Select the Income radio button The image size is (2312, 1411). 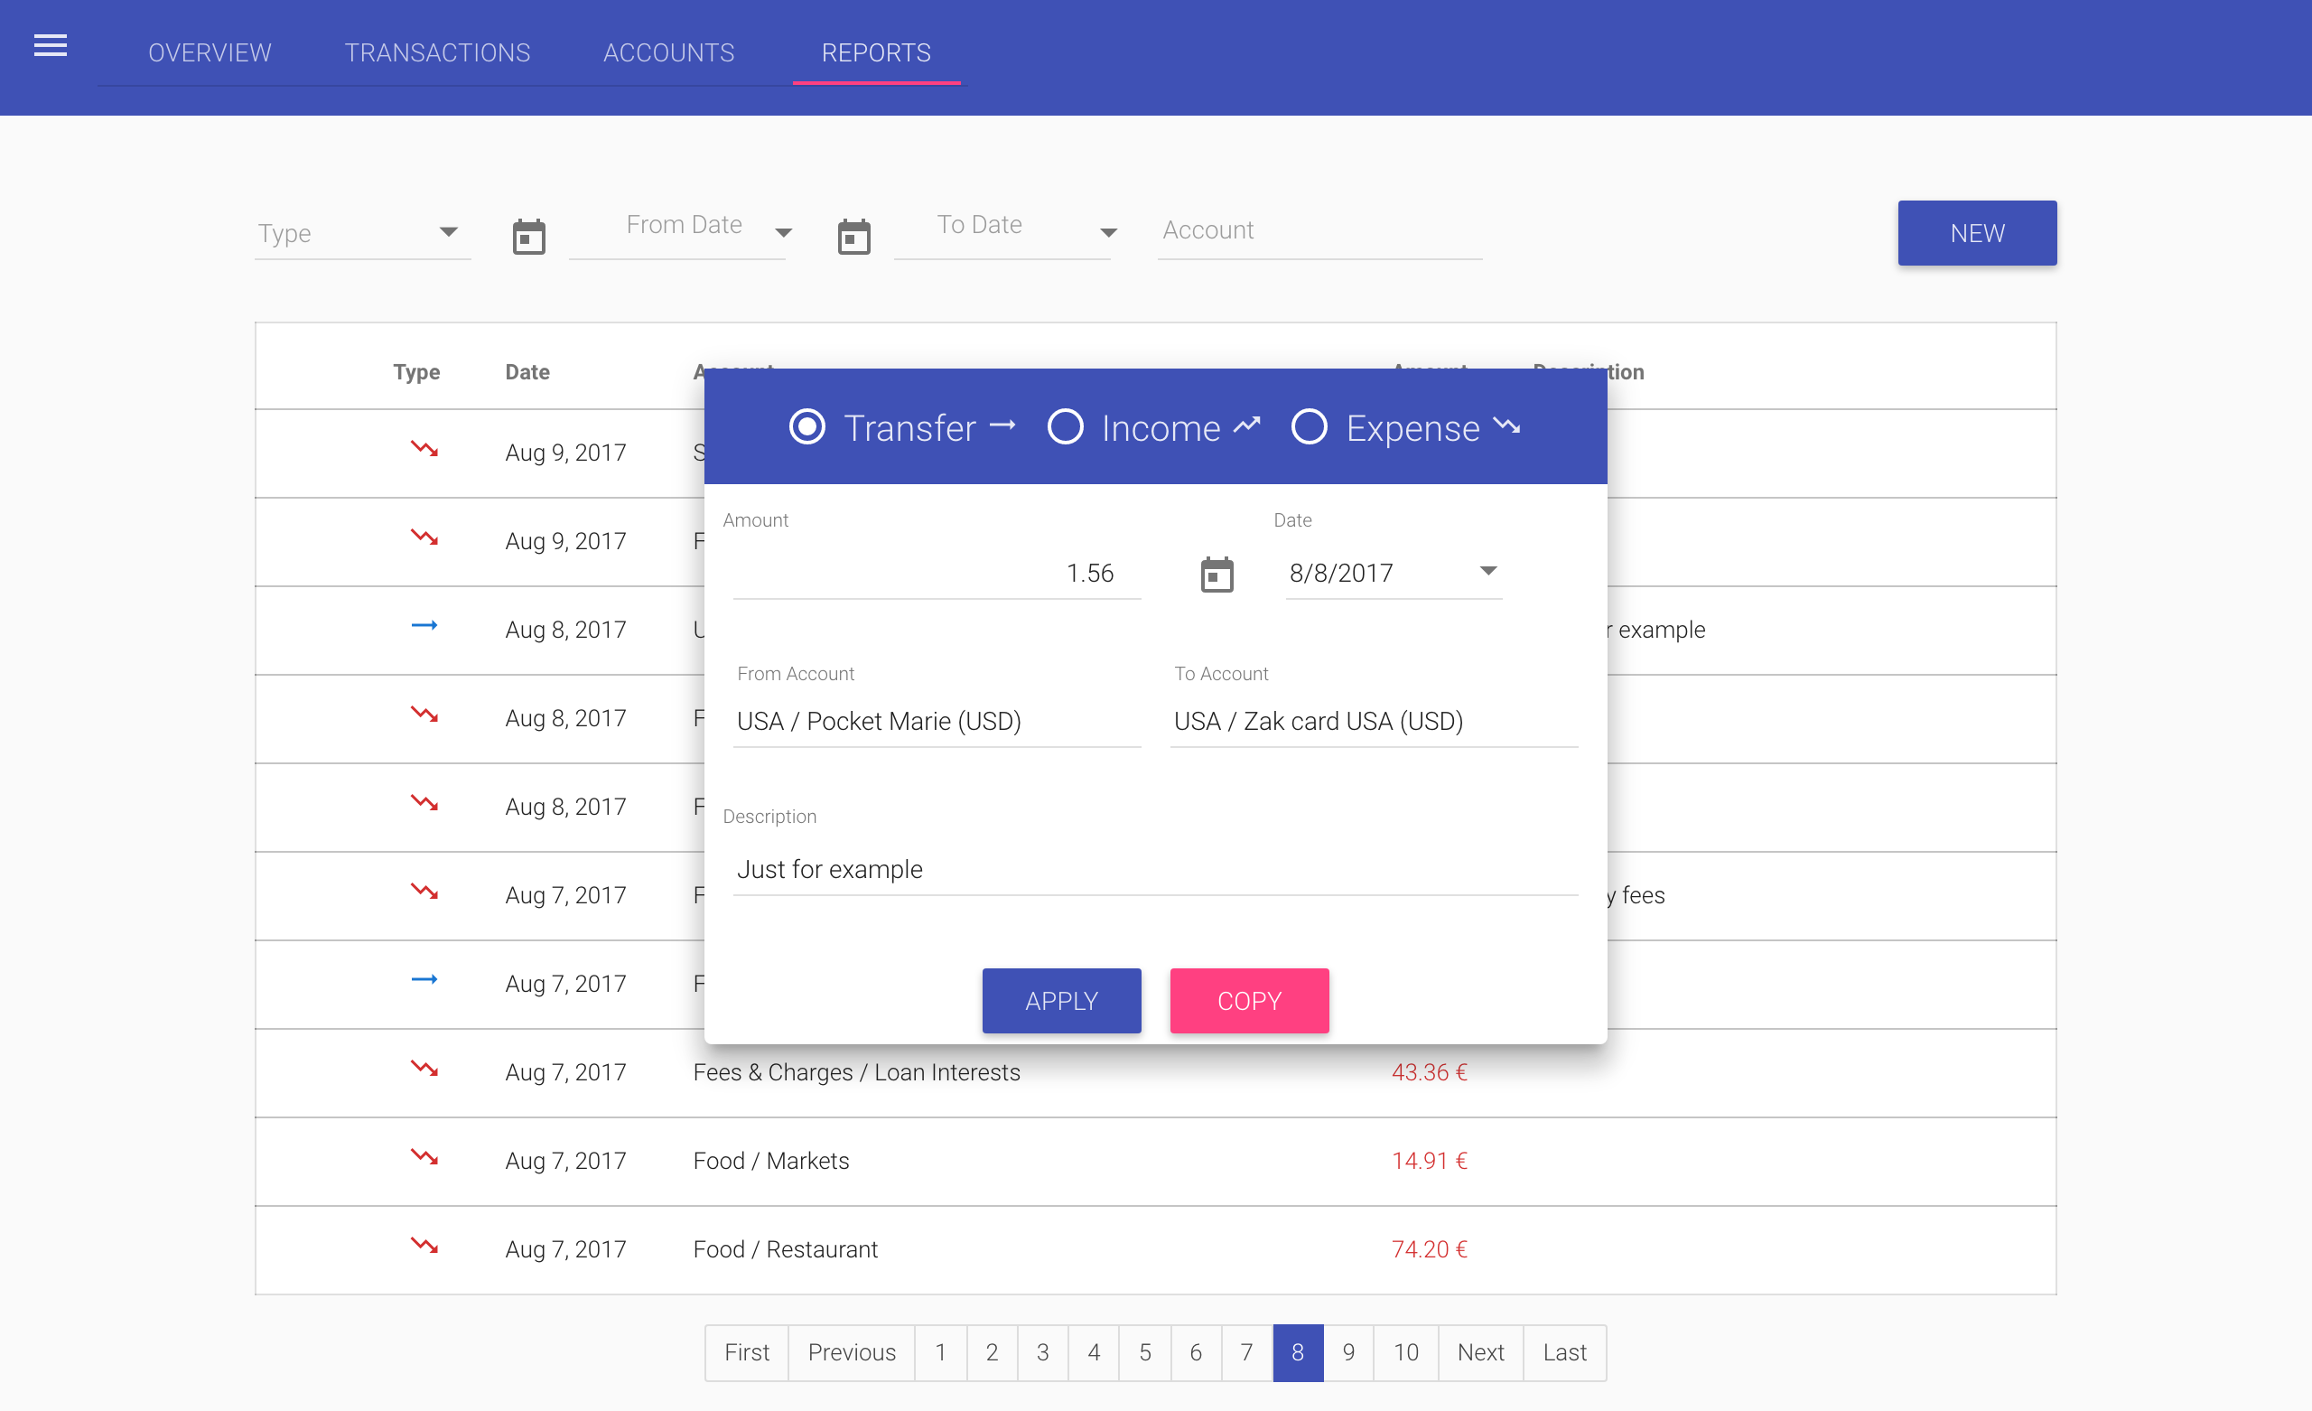click(x=1066, y=427)
